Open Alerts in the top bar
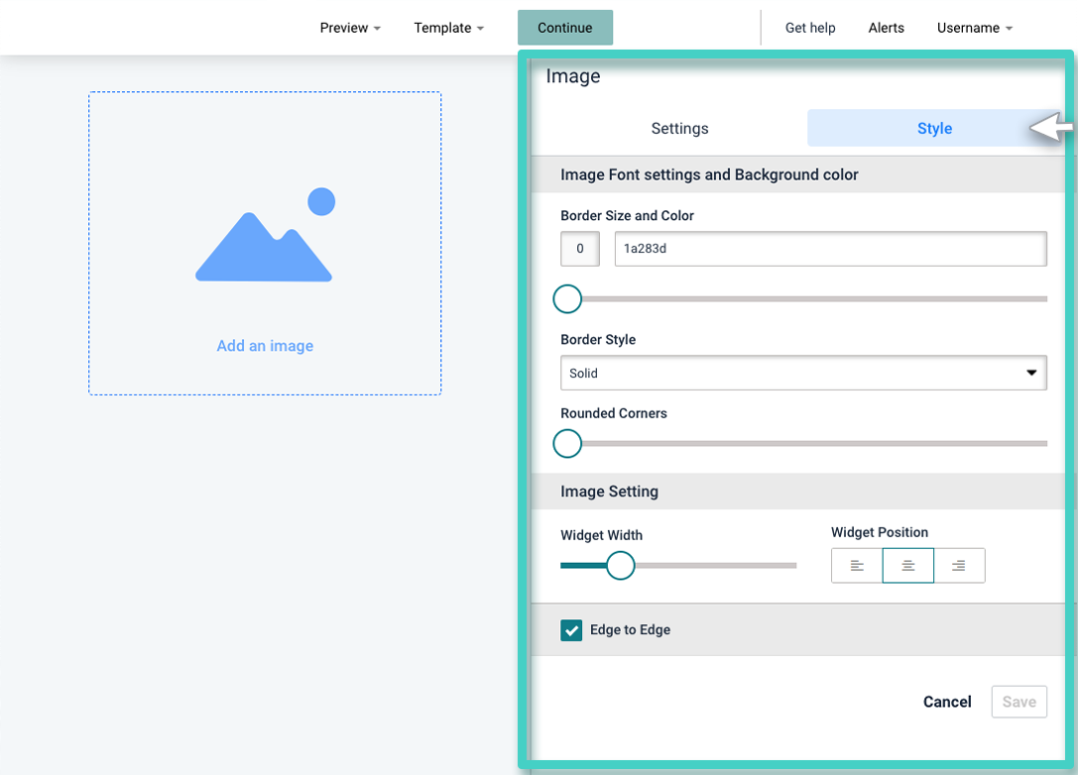The height and width of the screenshot is (775, 1078). 887,28
